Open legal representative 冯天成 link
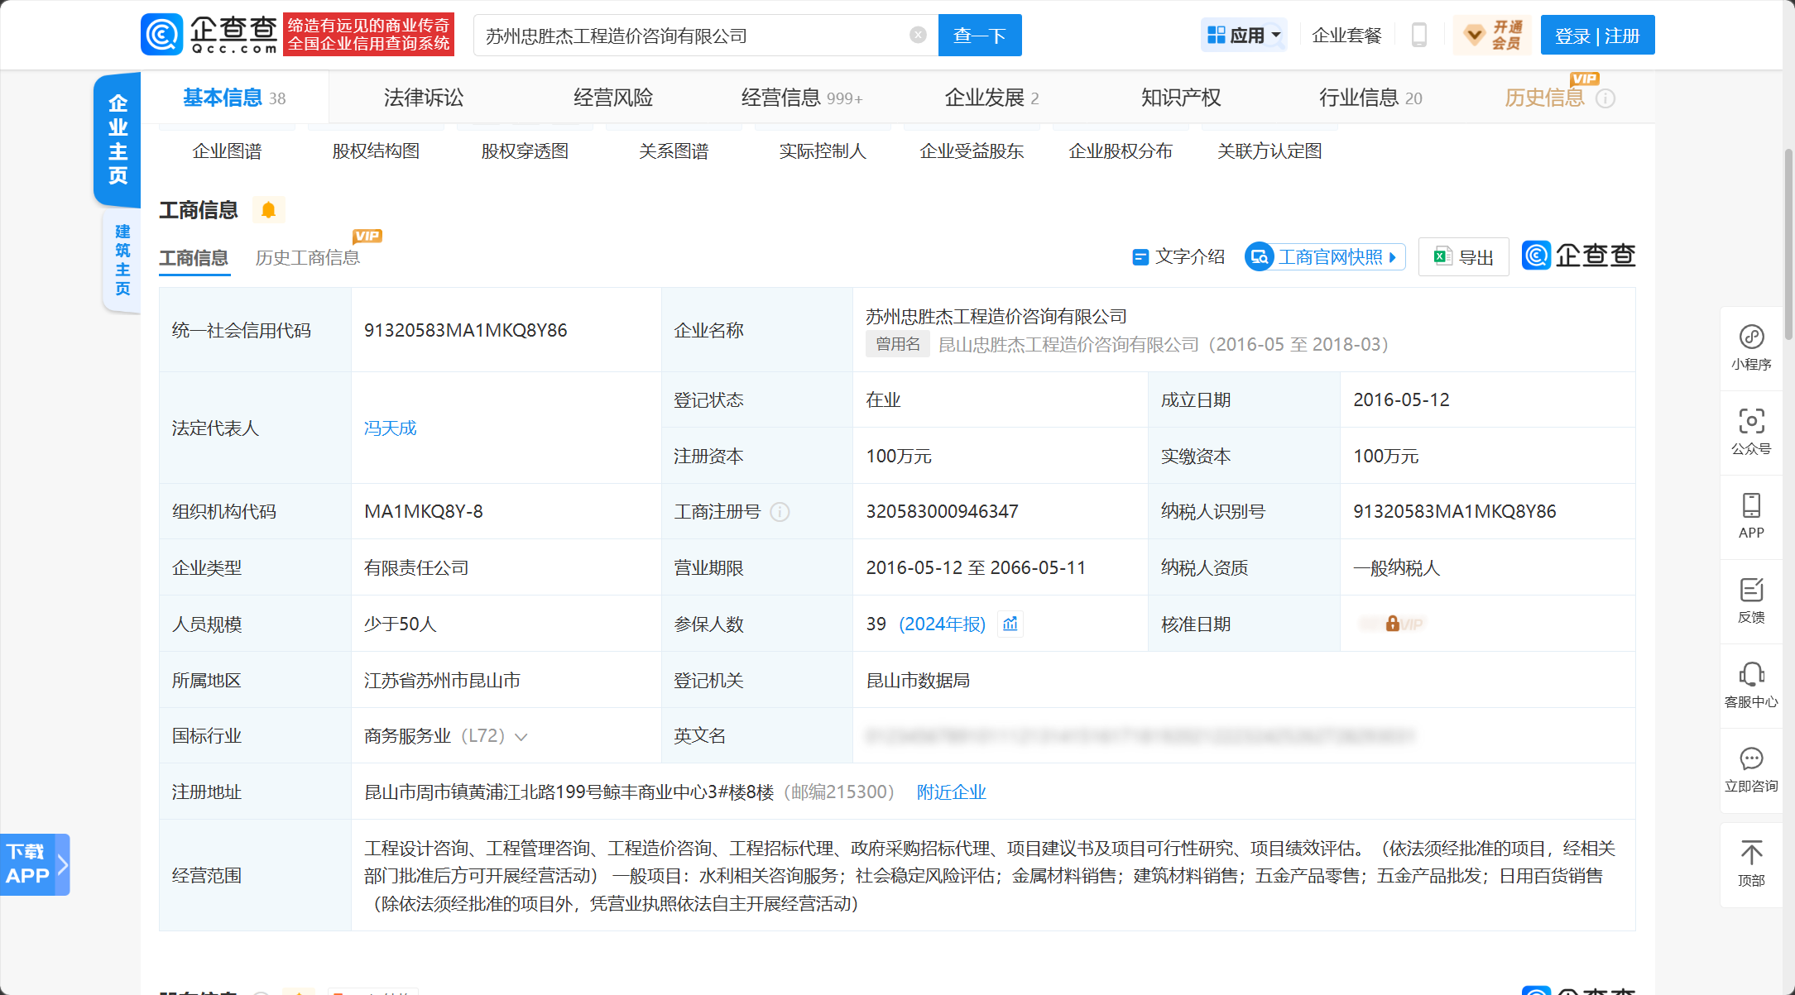The image size is (1795, 995). pyautogui.click(x=390, y=428)
